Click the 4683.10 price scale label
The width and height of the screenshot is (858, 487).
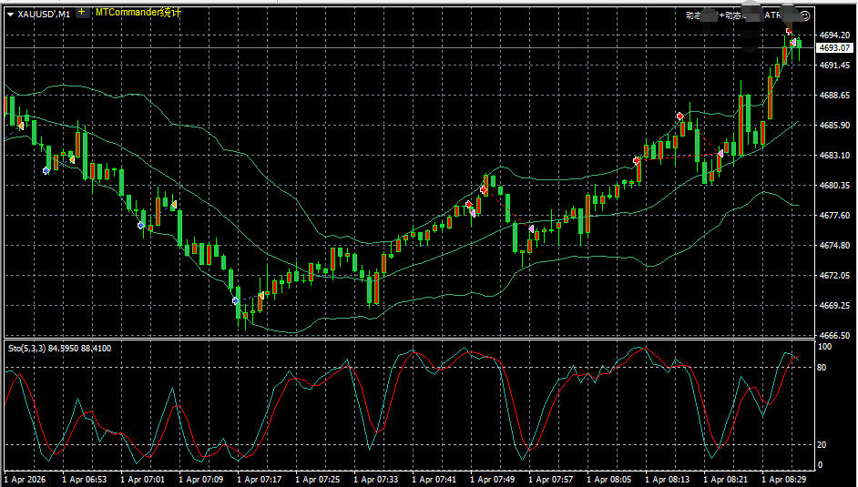coord(834,156)
